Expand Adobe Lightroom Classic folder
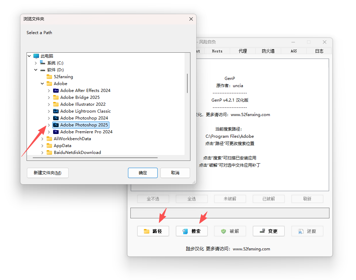The image size is (356, 280). (49, 111)
